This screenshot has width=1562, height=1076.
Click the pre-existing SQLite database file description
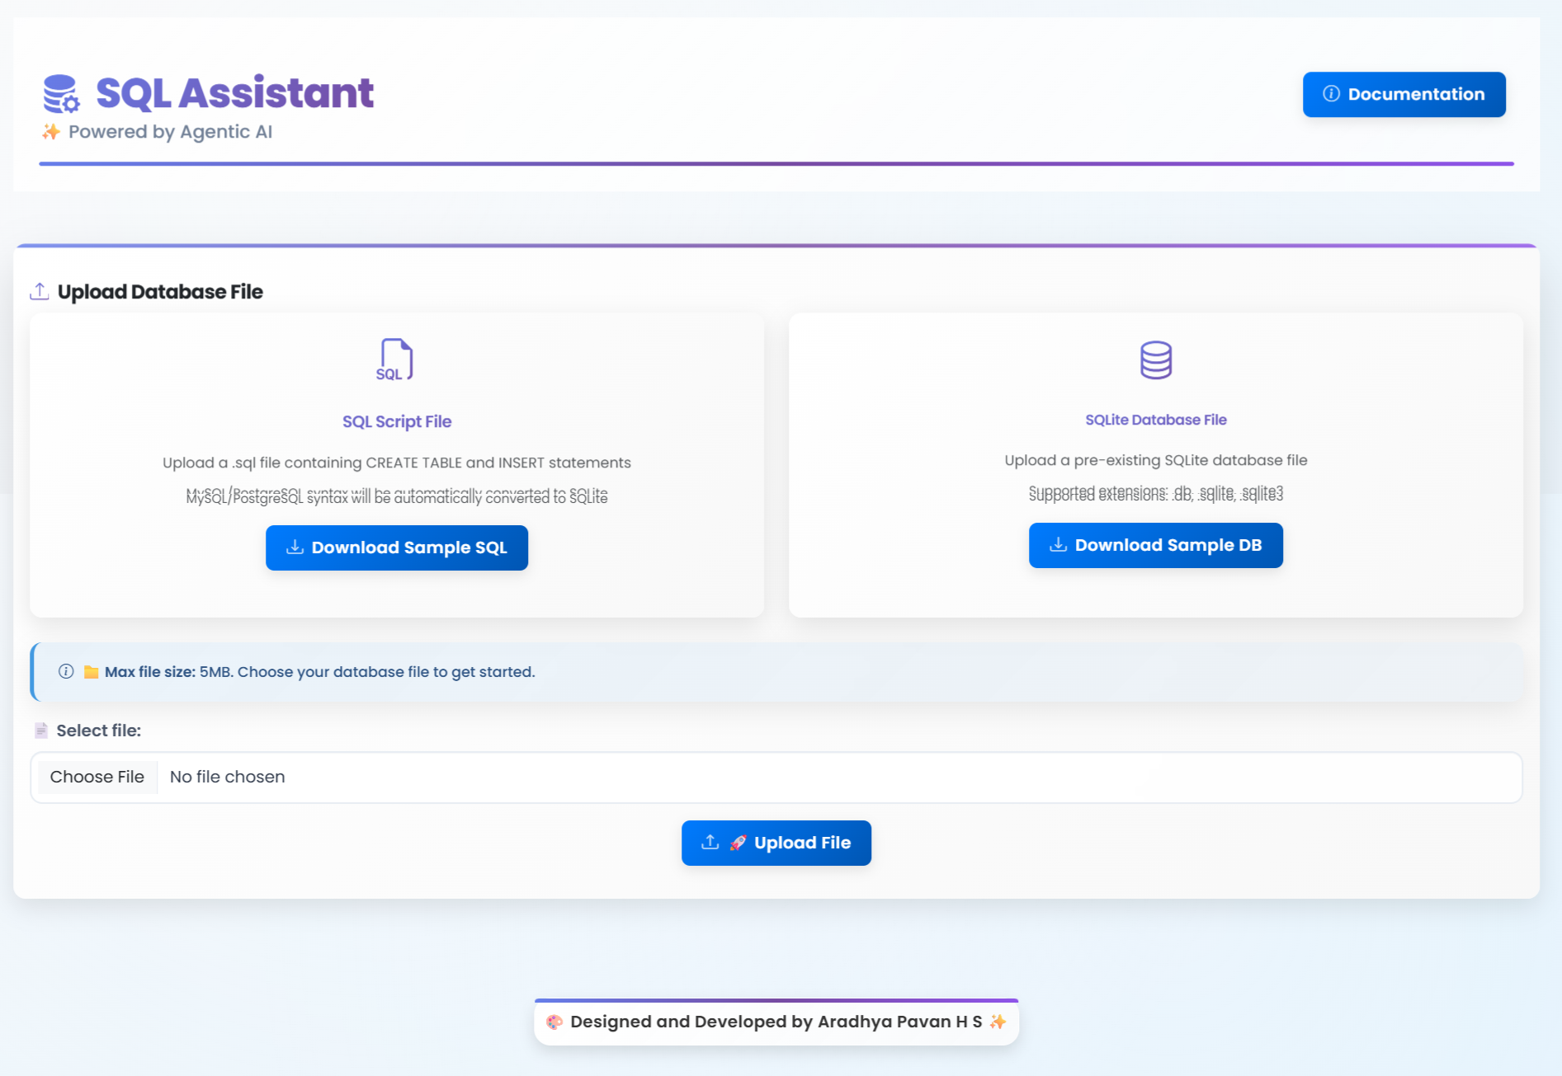[1155, 460]
